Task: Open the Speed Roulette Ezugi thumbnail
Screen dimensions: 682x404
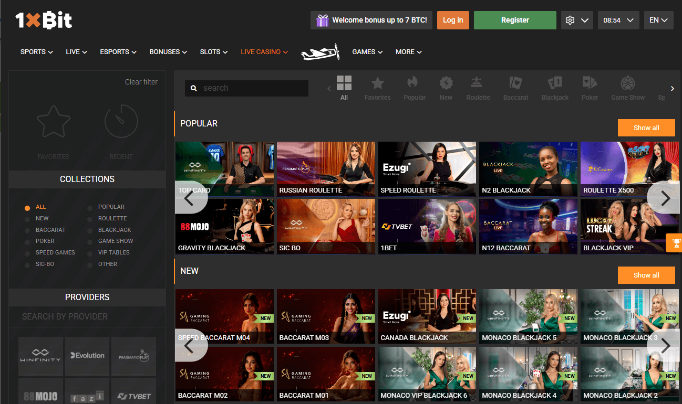Action: (427, 169)
